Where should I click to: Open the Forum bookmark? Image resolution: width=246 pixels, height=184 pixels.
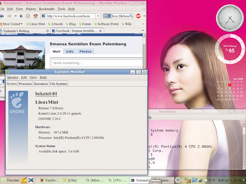click(x=85, y=24)
